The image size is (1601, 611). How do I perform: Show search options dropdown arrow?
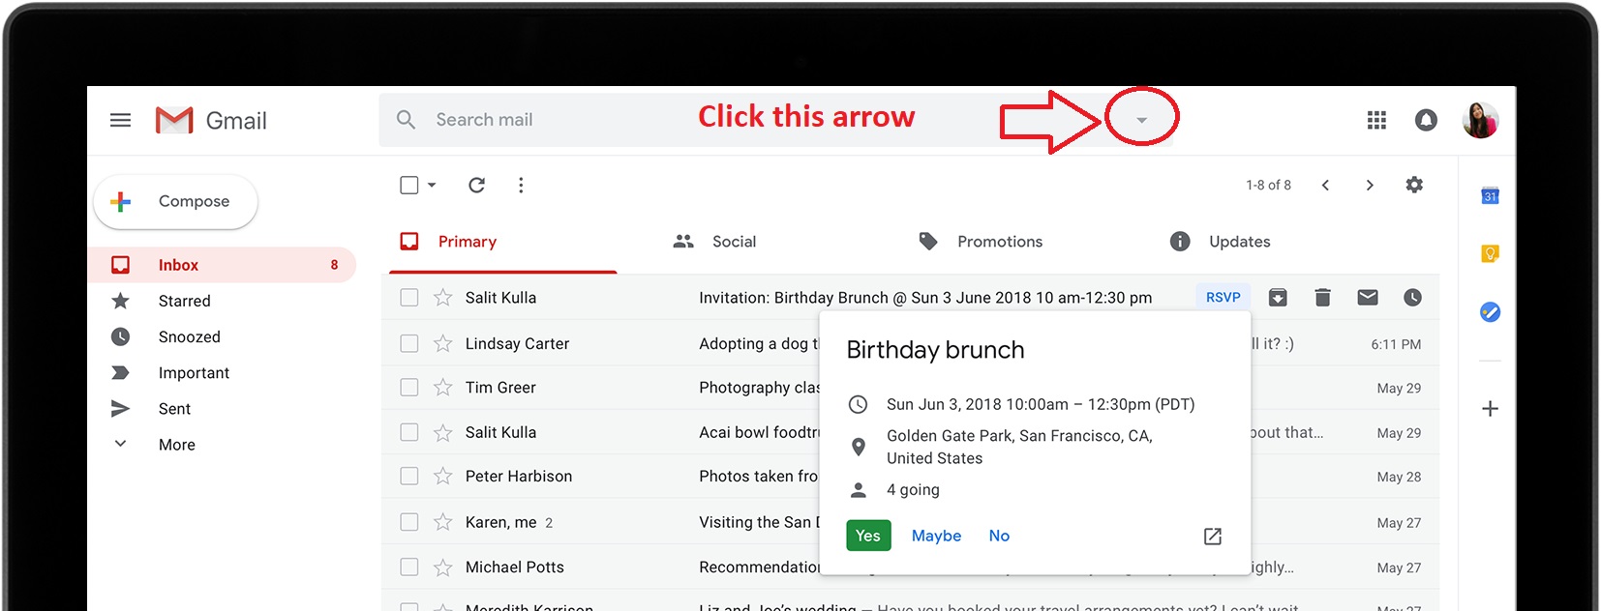pos(1141,120)
